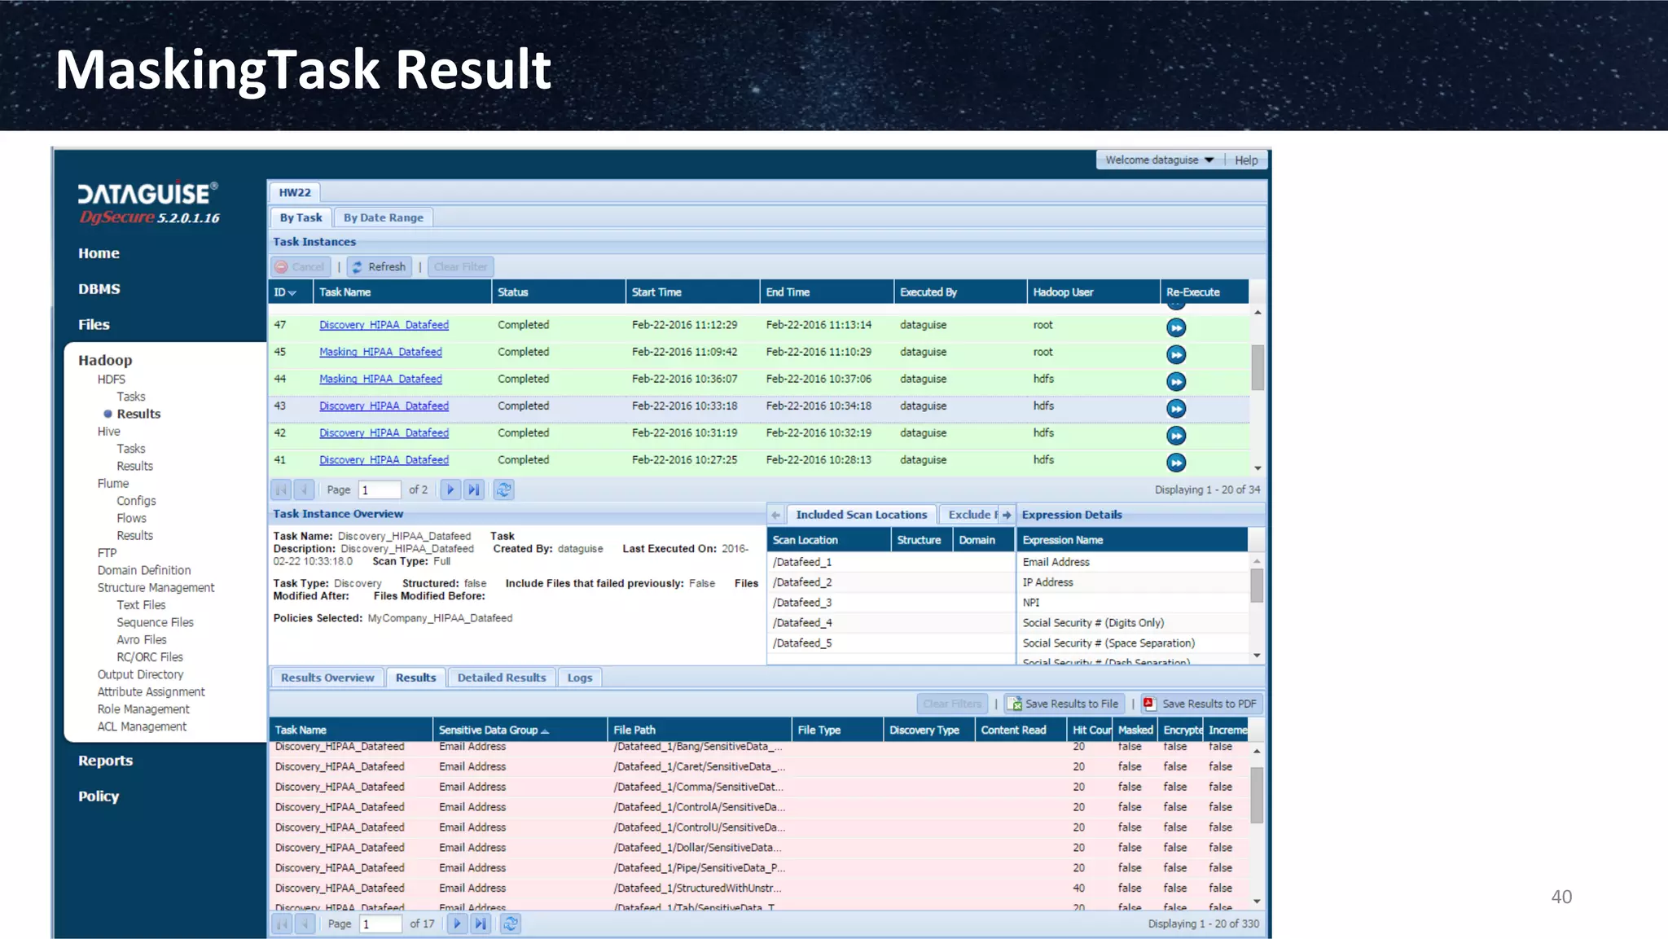This screenshot has width=1668, height=939.
Task: Sort by Start Time column header
Action: click(x=692, y=292)
